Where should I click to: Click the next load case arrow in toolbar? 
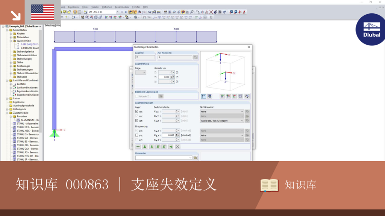click(x=126, y=12)
